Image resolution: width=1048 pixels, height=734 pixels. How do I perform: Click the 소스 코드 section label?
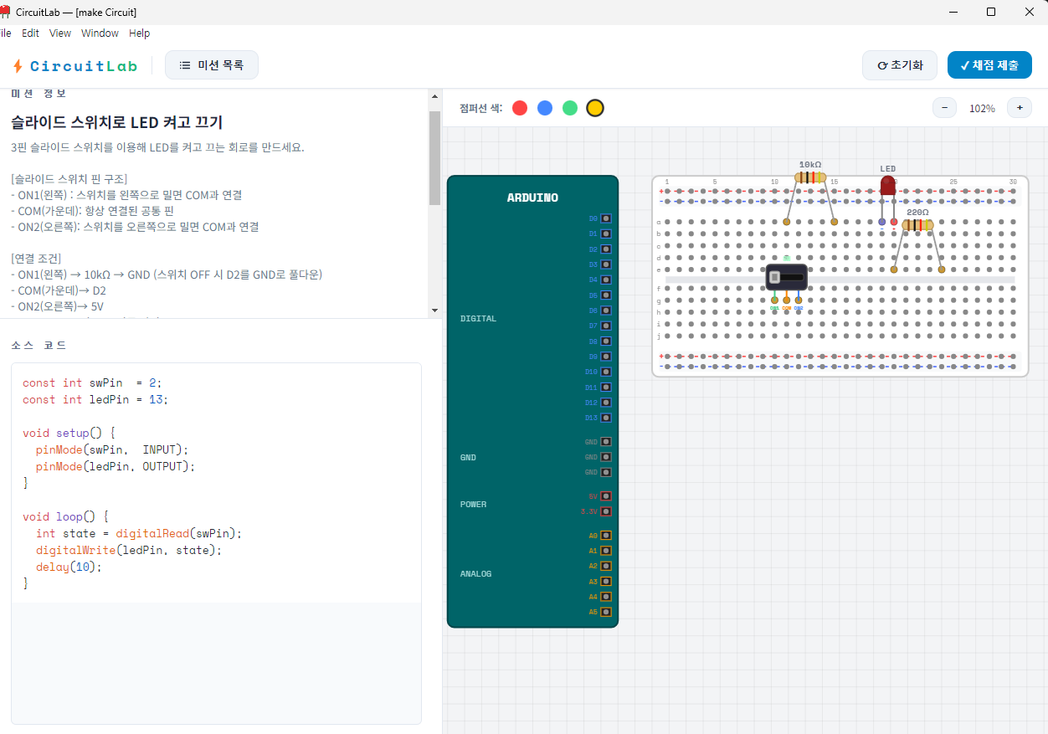click(x=39, y=345)
